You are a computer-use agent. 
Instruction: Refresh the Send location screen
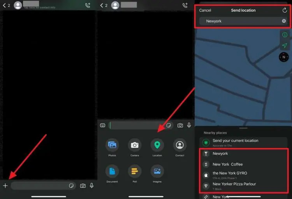pyautogui.click(x=285, y=10)
